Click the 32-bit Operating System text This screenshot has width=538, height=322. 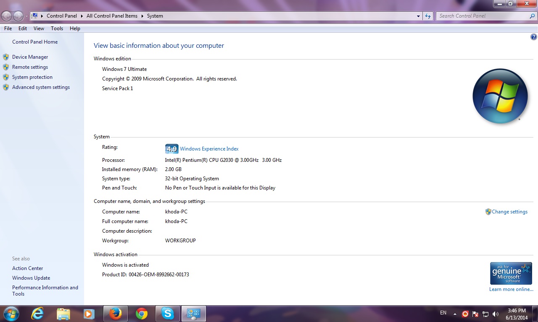(x=192, y=179)
